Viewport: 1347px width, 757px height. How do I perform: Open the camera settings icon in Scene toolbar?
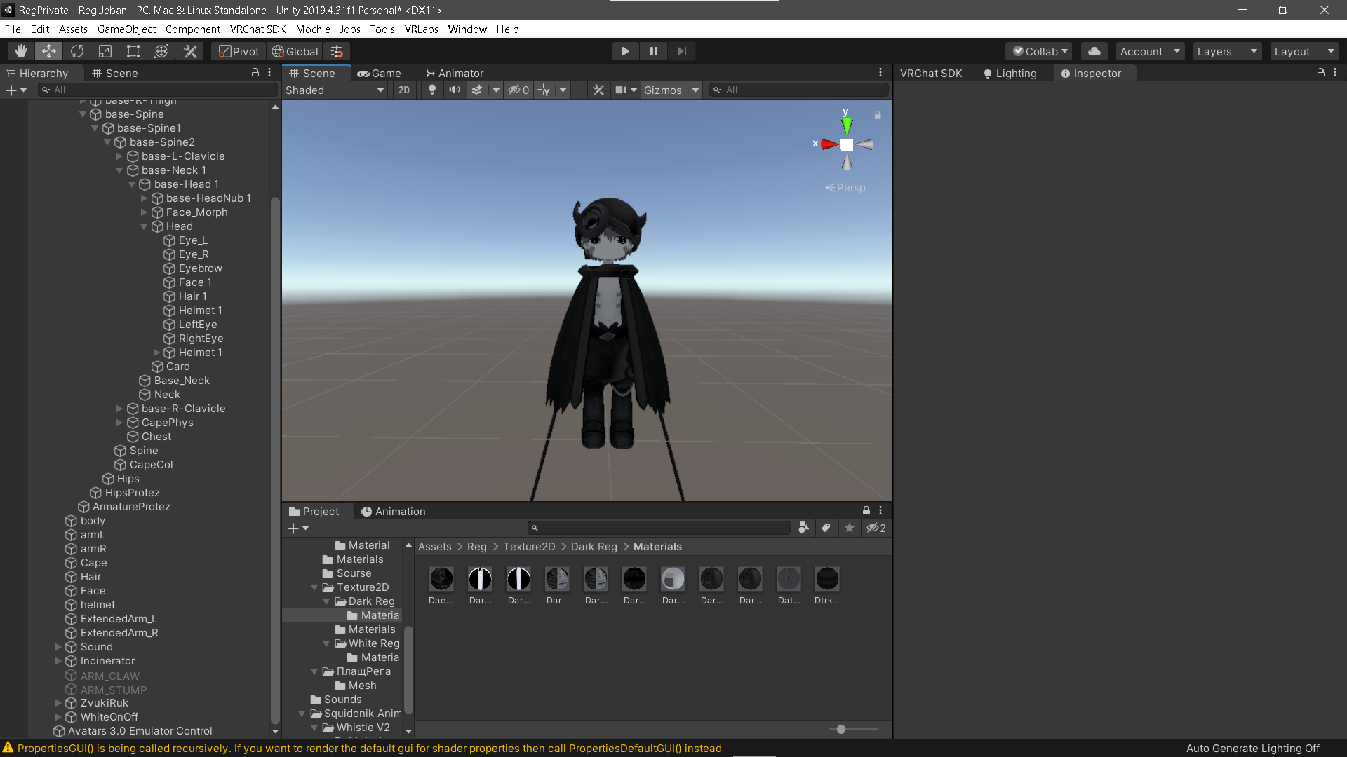pyautogui.click(x=622, y=90)
